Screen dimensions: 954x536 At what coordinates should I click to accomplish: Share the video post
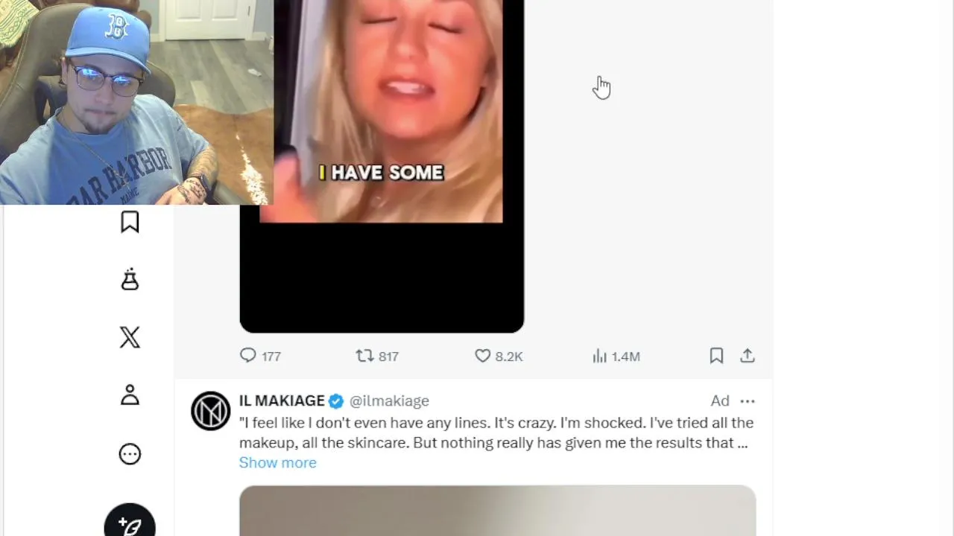point(748,356)
